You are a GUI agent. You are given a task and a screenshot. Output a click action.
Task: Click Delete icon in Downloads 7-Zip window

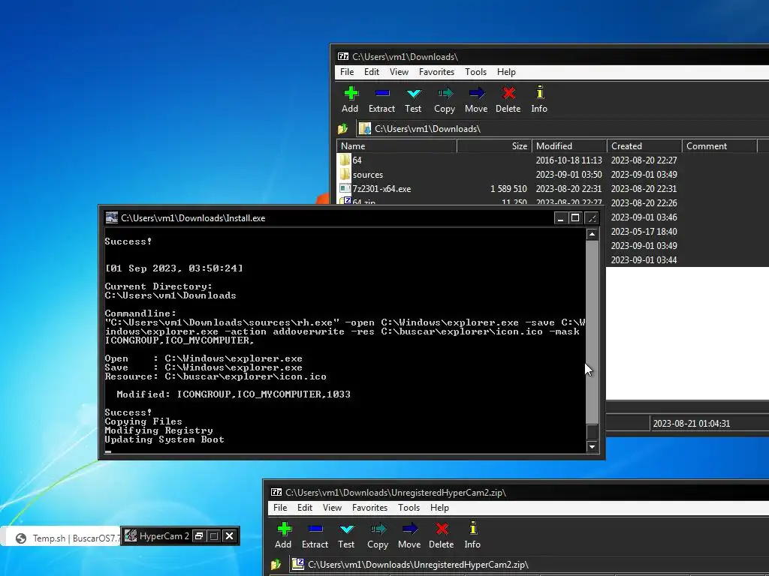point(508,93)
